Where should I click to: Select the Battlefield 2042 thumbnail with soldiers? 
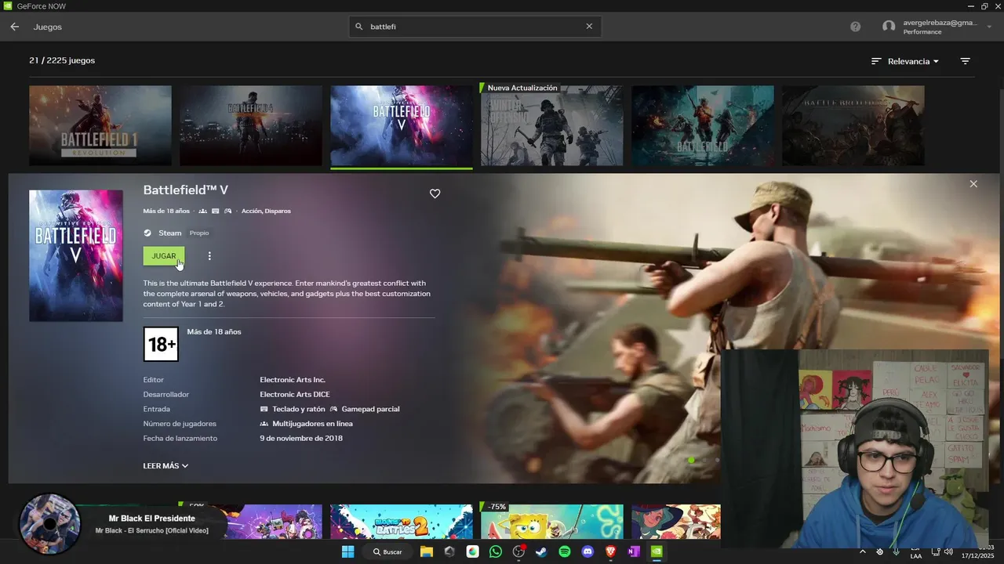click(x=703, y=125)
